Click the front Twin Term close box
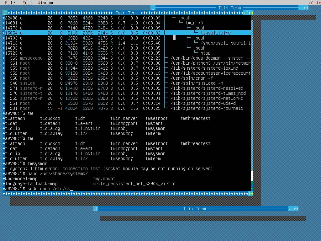Image resolution: width=321 pixels, height=241 pixels. click(5, 13)
